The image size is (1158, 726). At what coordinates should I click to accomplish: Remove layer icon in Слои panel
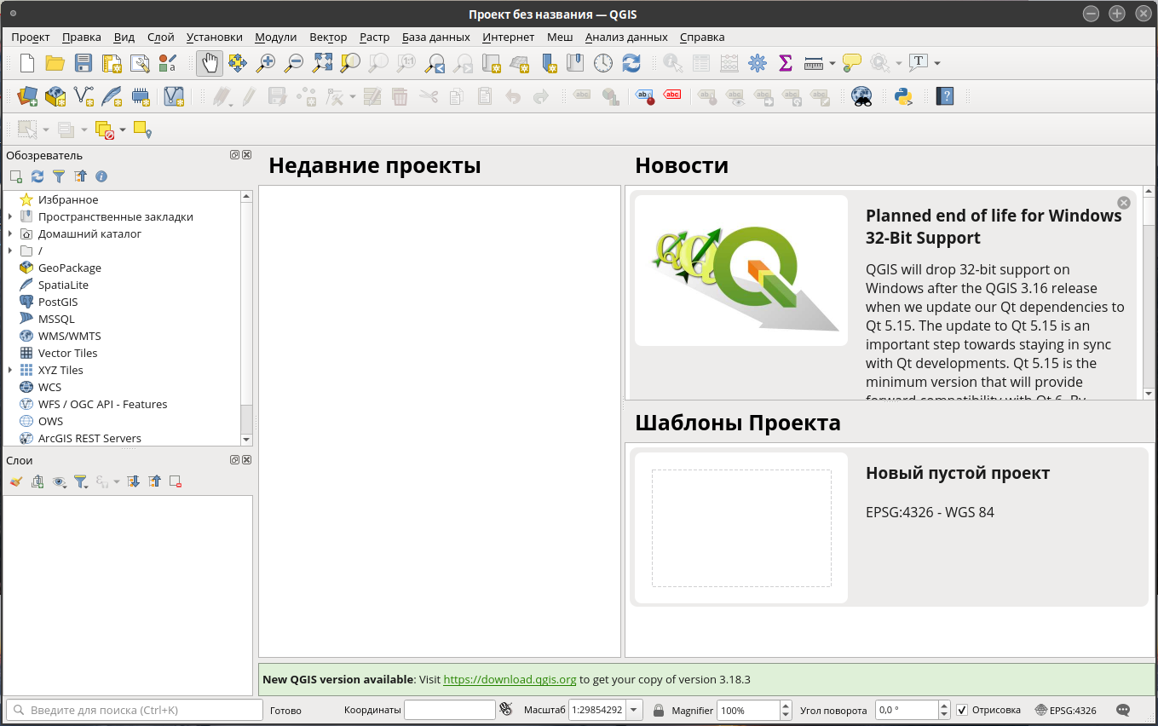(176, 481)
